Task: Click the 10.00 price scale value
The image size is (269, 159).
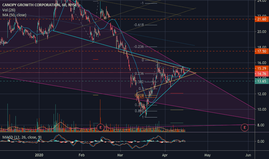Action: pos(262,109)
